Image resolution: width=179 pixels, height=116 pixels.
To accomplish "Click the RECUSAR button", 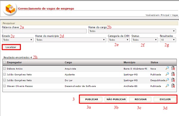I will tap(141, 99).
